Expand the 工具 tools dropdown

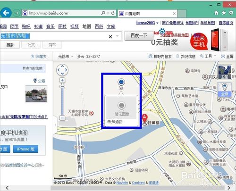click(x=208, y=56)
